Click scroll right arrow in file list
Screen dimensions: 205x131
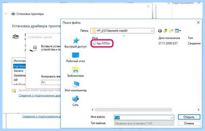[199, 110]
